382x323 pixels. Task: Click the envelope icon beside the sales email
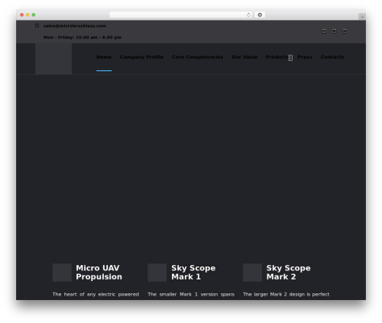(x=37, y=25)
